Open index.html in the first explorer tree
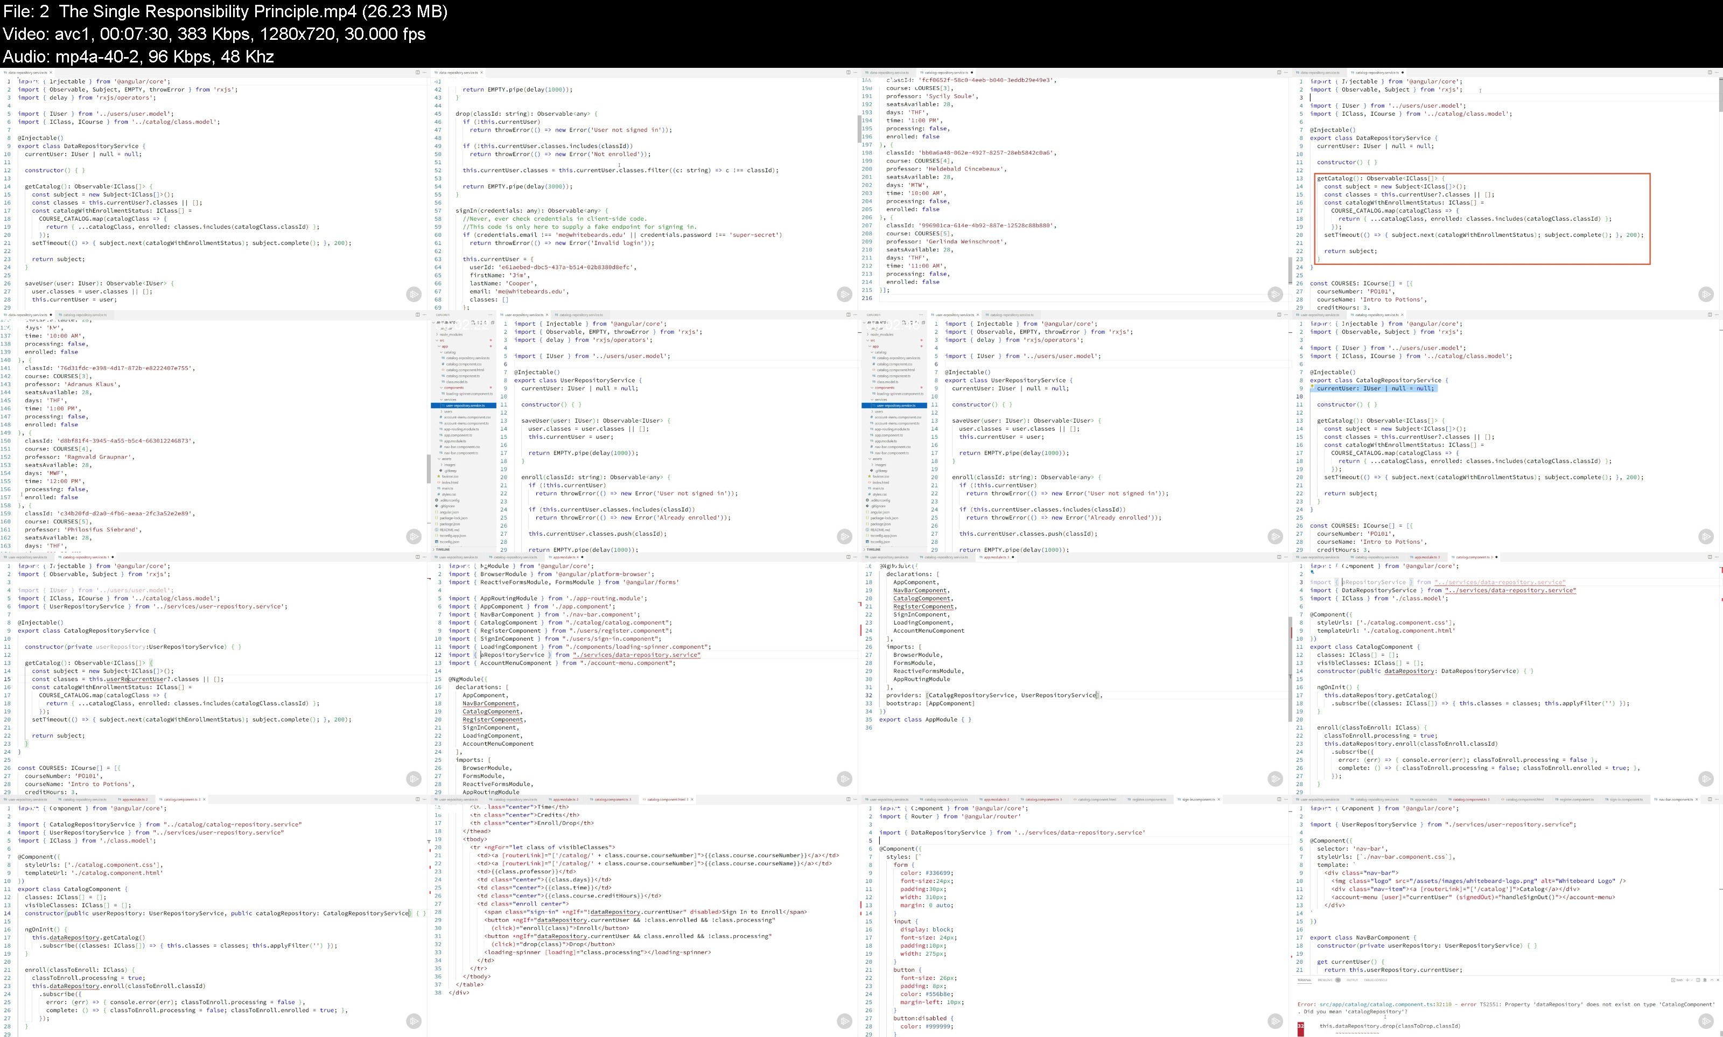Image resolution: width=1723 pixels, height=1037 pixels. (449, 483)
